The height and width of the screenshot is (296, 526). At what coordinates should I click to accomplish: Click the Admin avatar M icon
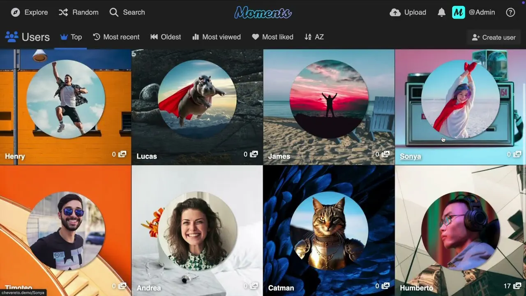tap(458, 12)
